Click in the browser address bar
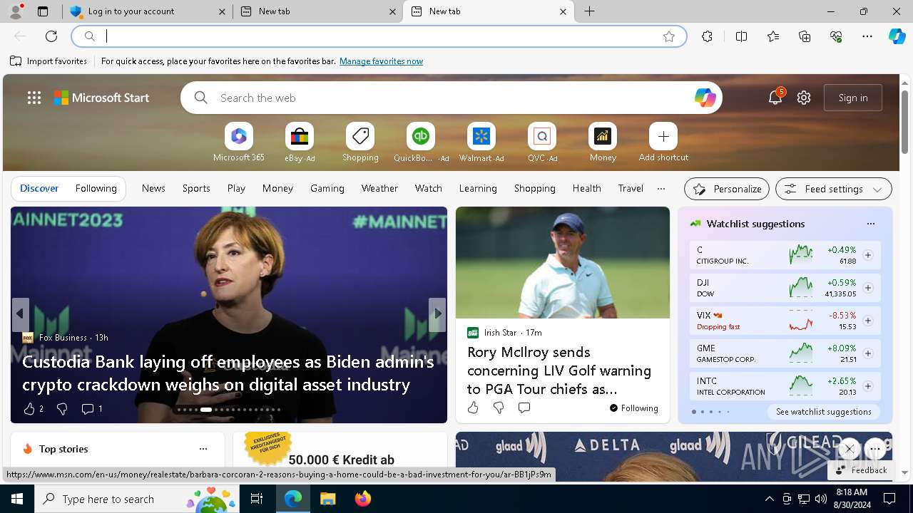 pos(378,36)
